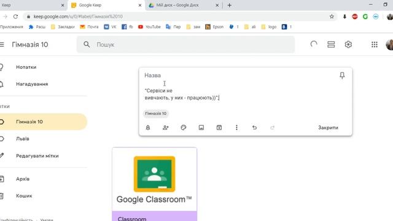Switch to the Мій диск – Google Диск tab

pos(183,5)
